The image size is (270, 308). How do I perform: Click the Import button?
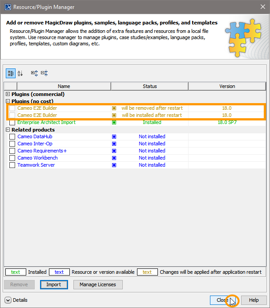(54, 284)
